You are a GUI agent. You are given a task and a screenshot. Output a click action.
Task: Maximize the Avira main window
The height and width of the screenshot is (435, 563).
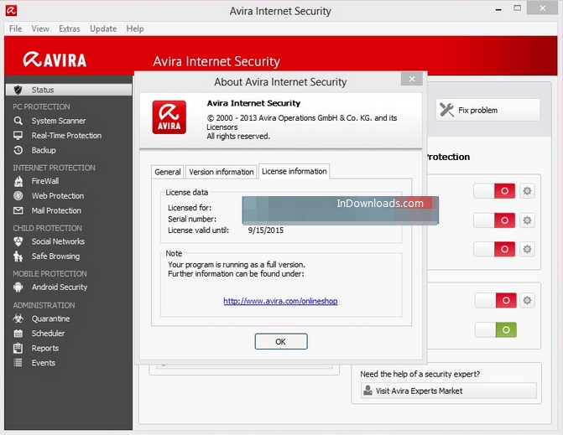coord(517,8)
